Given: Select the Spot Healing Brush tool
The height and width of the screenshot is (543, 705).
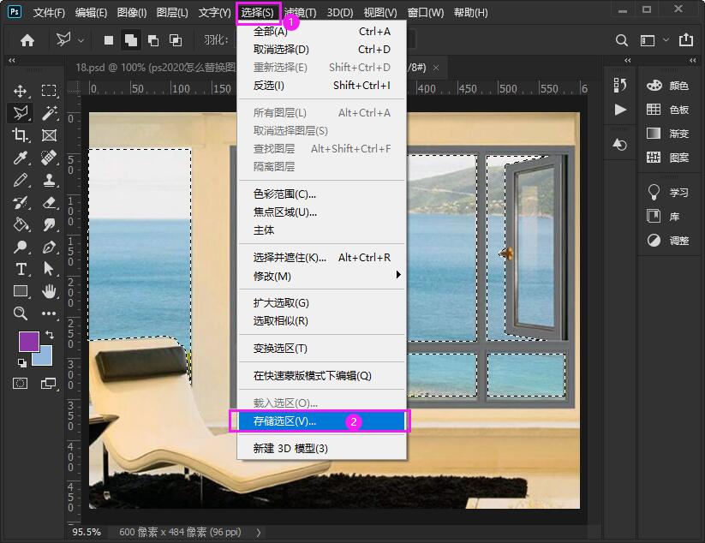Looking at the screenshot, I should point(49,158).
